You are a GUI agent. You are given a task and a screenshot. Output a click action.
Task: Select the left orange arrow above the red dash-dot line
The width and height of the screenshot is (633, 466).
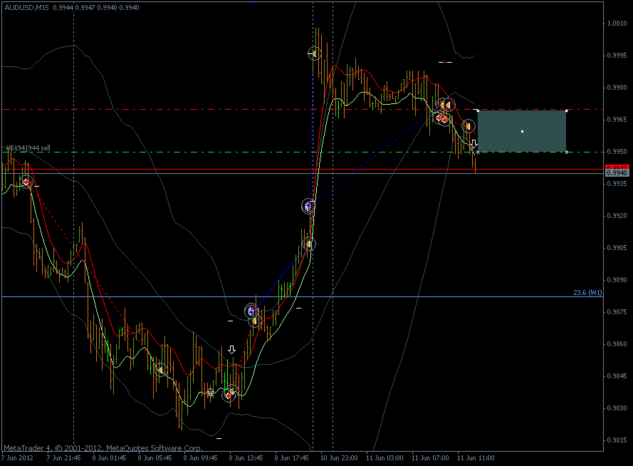[441, 105]
